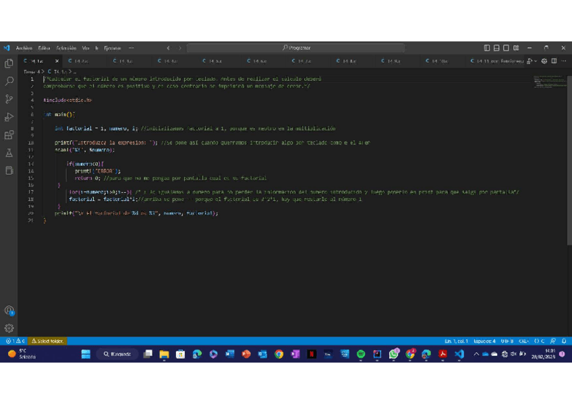Open the Extensions view
This screenshot has height=404, width=572.
9,135
